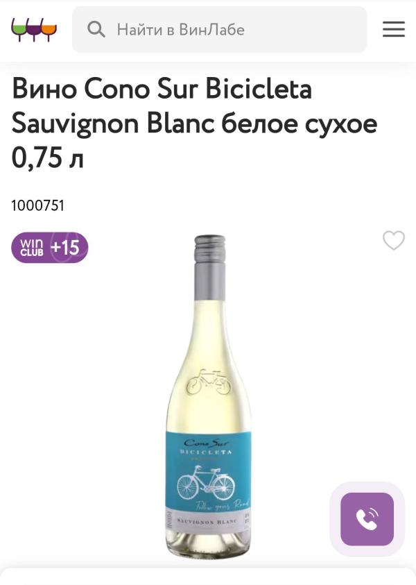This screenshot has width=416, height=585.
Task: Focus the 'Найти в ВинЛабе' search field
Action: (220, 29)
